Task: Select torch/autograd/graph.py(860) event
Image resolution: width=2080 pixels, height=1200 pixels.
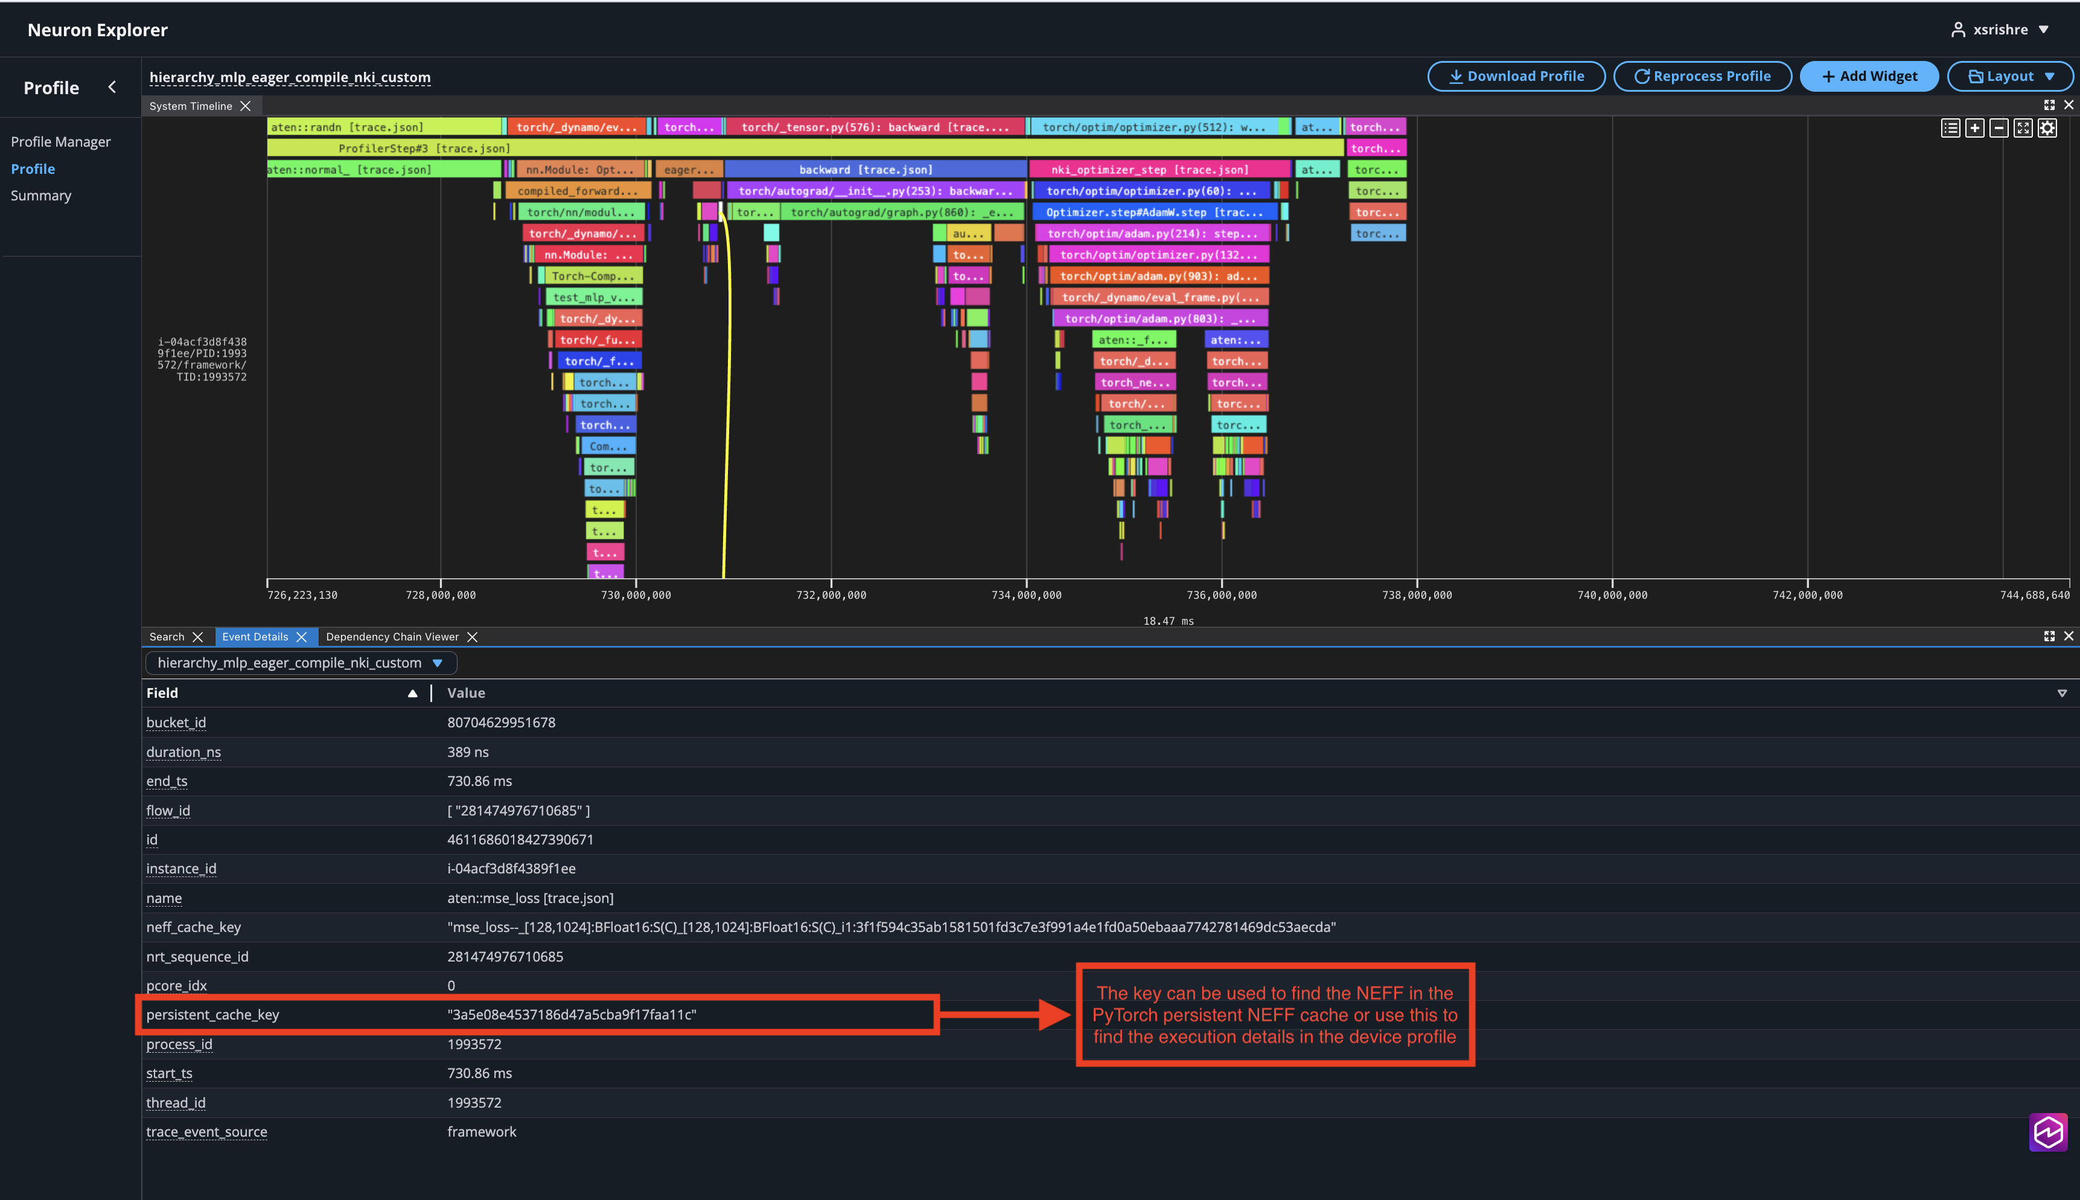Action: 902,212
